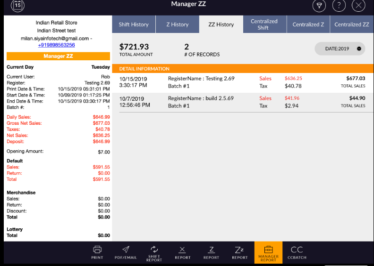This screenshot has height=266, width=374.
Task: Open the ZZ Report
Action: (239, 252)
